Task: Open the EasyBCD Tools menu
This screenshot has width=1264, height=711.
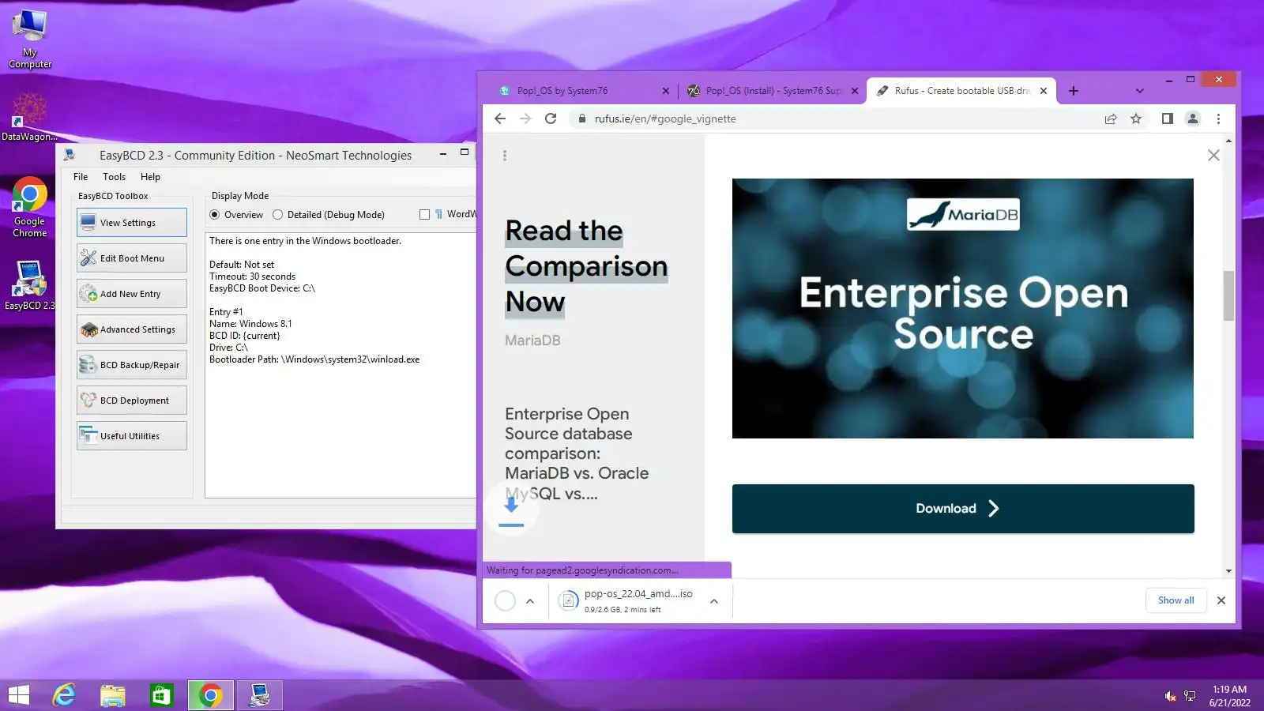Action: pyautogui.click(x=114, y=177)
